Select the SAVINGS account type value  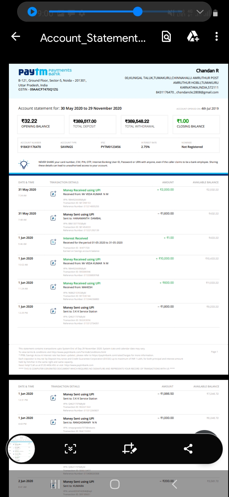(x=67, y=147)
